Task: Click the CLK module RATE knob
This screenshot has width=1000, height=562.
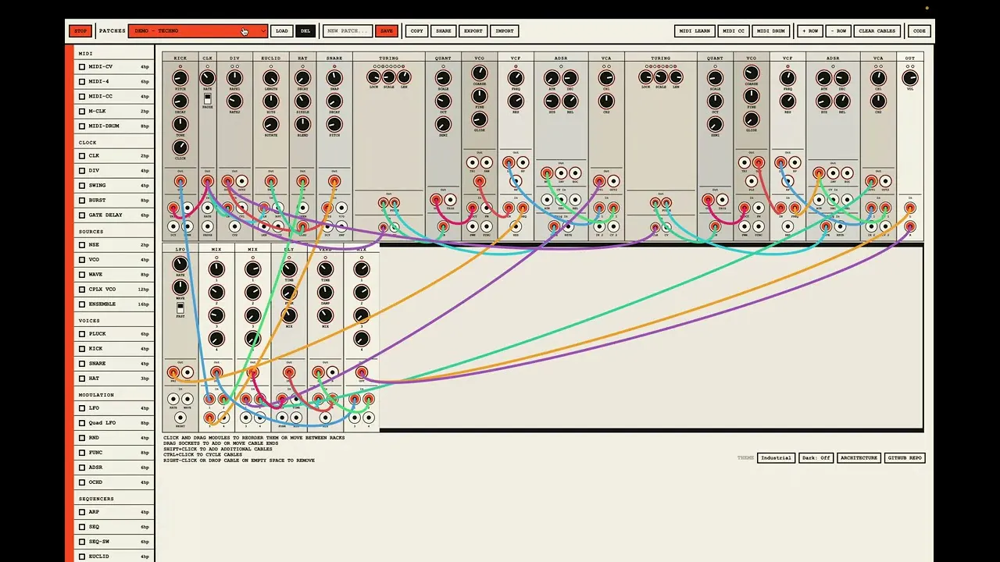Action: coord(207,78)
